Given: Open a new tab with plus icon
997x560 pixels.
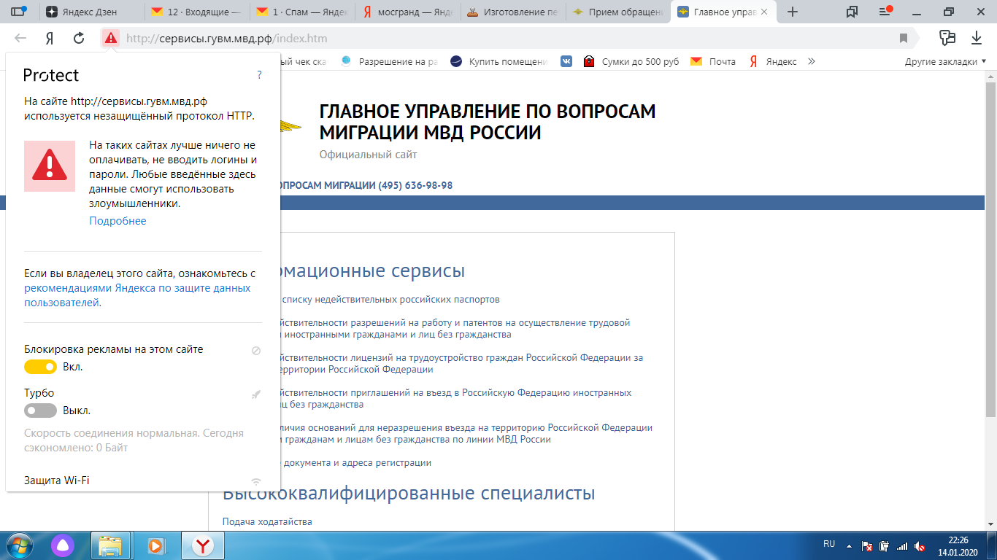Looking at the screenshot, I should (793, 12).
